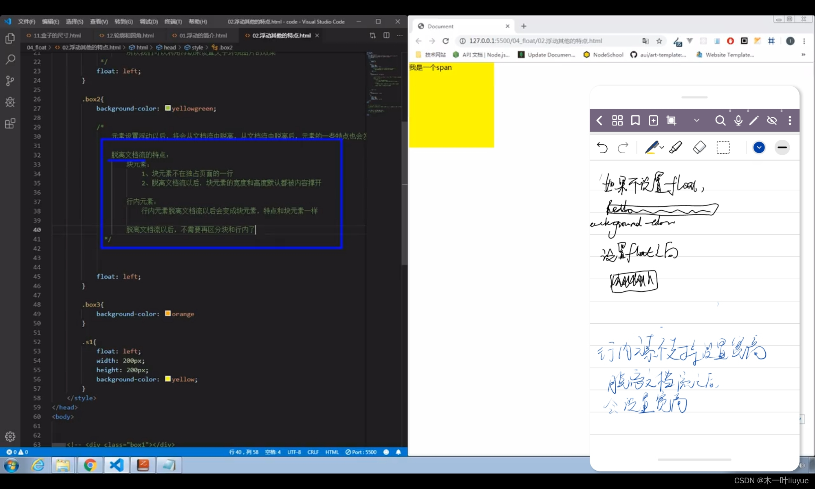The width and height of the screenshot is (815, 489).
Task: Toggle the notification bell in VS Code status bar
Action: click(x=399, y=452)
